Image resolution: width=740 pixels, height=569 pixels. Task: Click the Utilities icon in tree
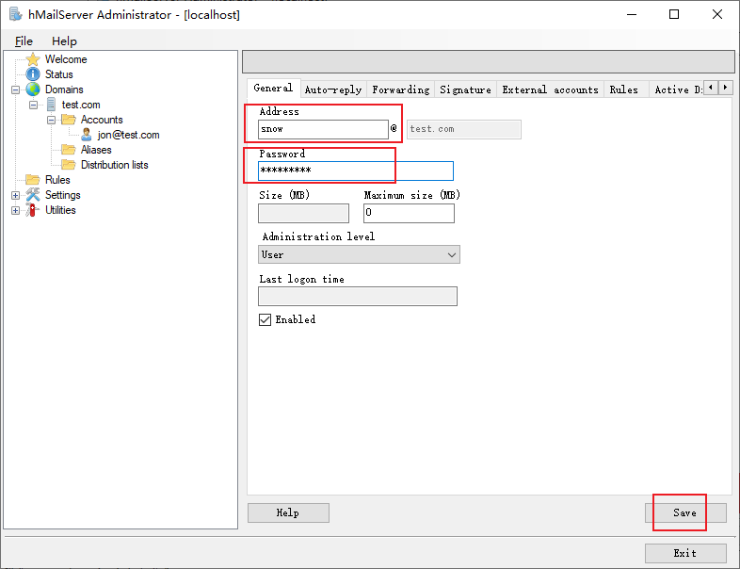pos(33,210)
